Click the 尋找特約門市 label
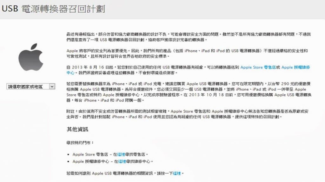This screenshot has width=325, height=182. 80,143
